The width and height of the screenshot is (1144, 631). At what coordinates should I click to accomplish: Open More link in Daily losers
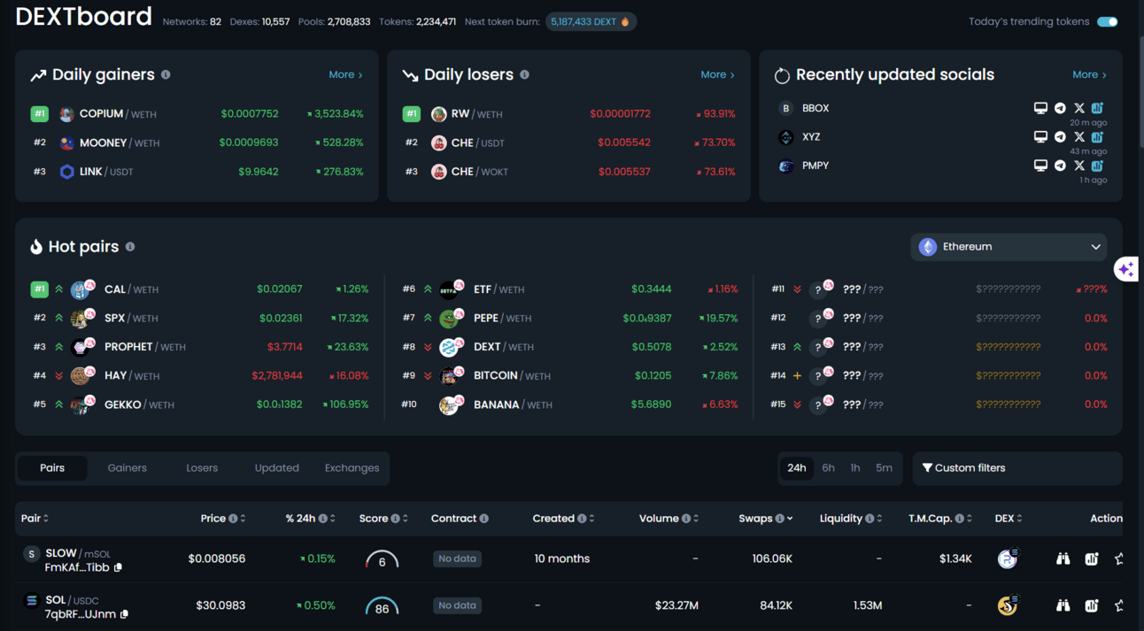click(x=717, y=75)
